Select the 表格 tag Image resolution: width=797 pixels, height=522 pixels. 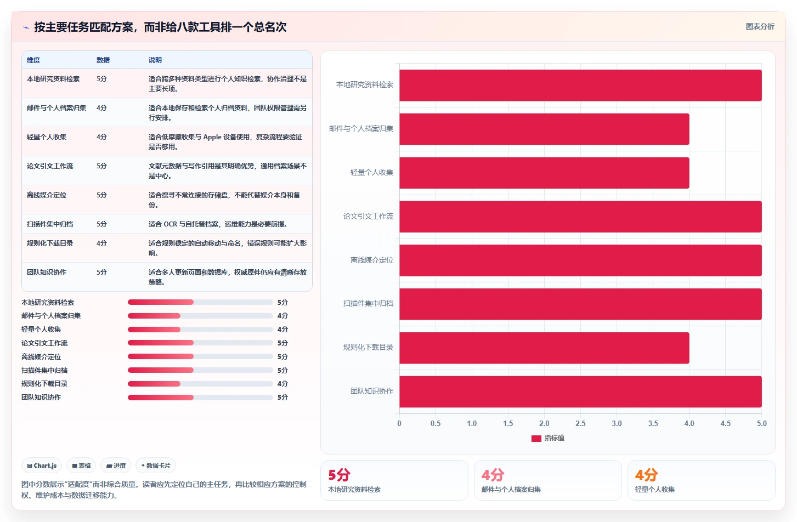click(x=81, y=466)
